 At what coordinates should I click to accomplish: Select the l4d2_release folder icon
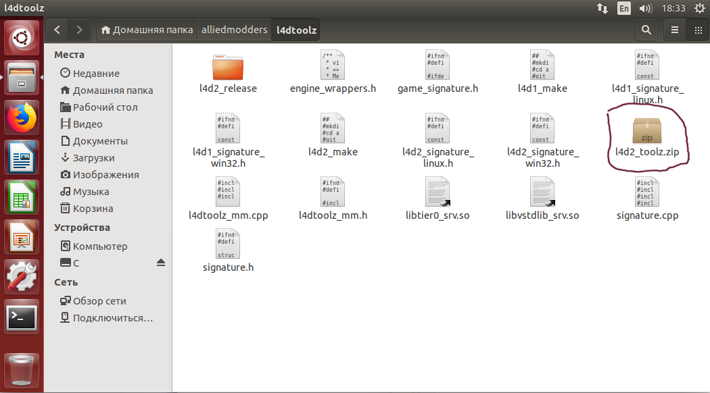[x=228, y=67]
